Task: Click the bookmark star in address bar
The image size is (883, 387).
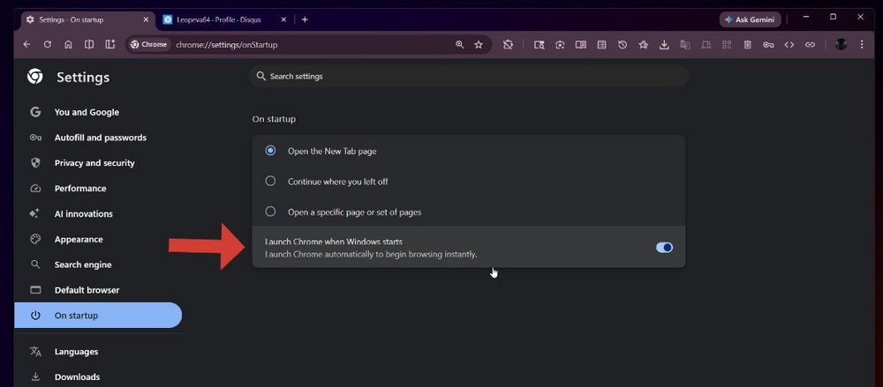Action: [x=479, y=44]
